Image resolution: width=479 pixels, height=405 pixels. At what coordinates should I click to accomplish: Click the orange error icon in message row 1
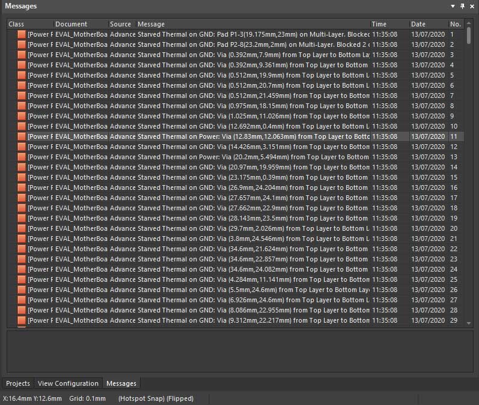click(x=22, y=34)
